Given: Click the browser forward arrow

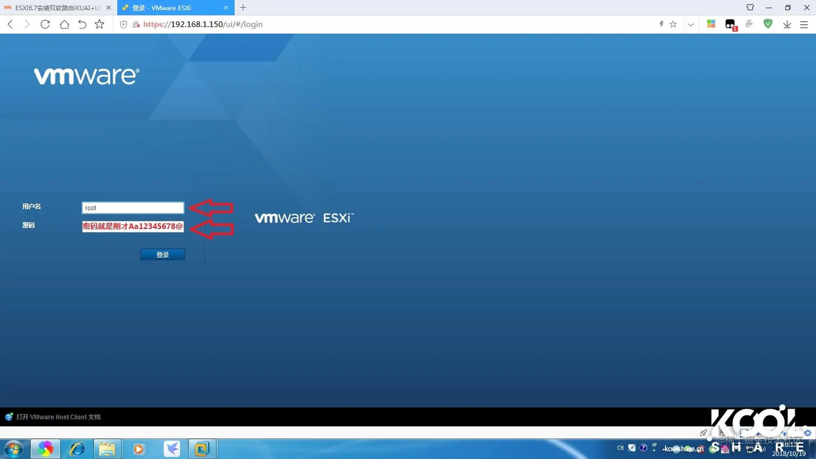Looking at the screenshot, I should click(27, 24).
